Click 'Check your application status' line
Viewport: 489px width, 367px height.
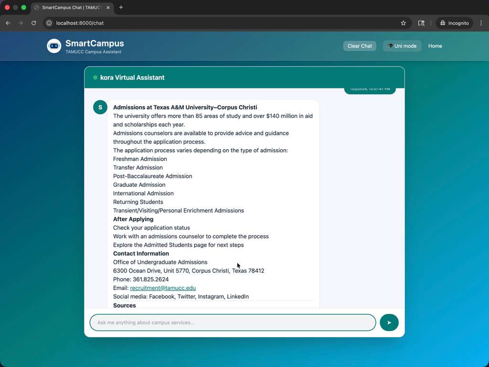pos(151,228)
